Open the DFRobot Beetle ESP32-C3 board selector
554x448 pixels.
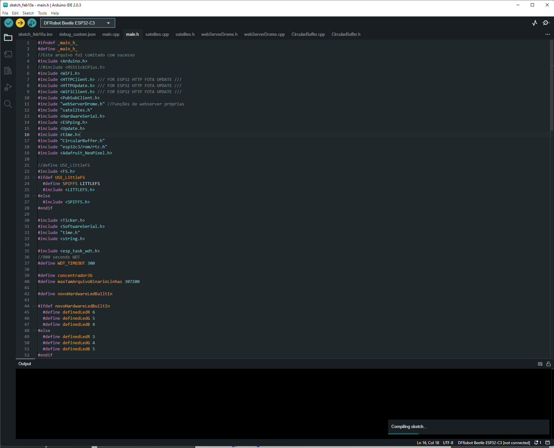click(77, 23)
